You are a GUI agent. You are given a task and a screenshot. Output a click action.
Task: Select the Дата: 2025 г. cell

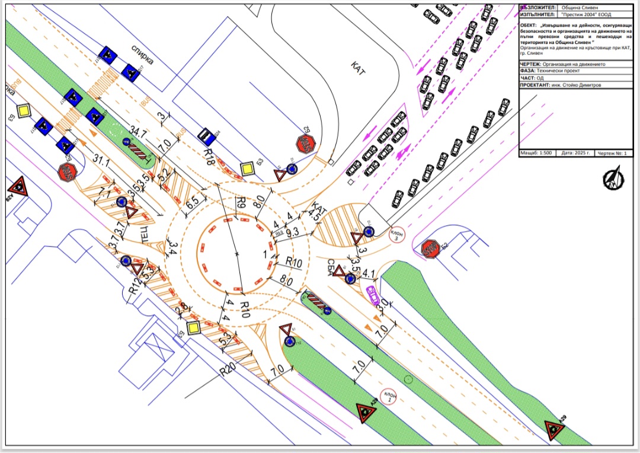point(574,153)
